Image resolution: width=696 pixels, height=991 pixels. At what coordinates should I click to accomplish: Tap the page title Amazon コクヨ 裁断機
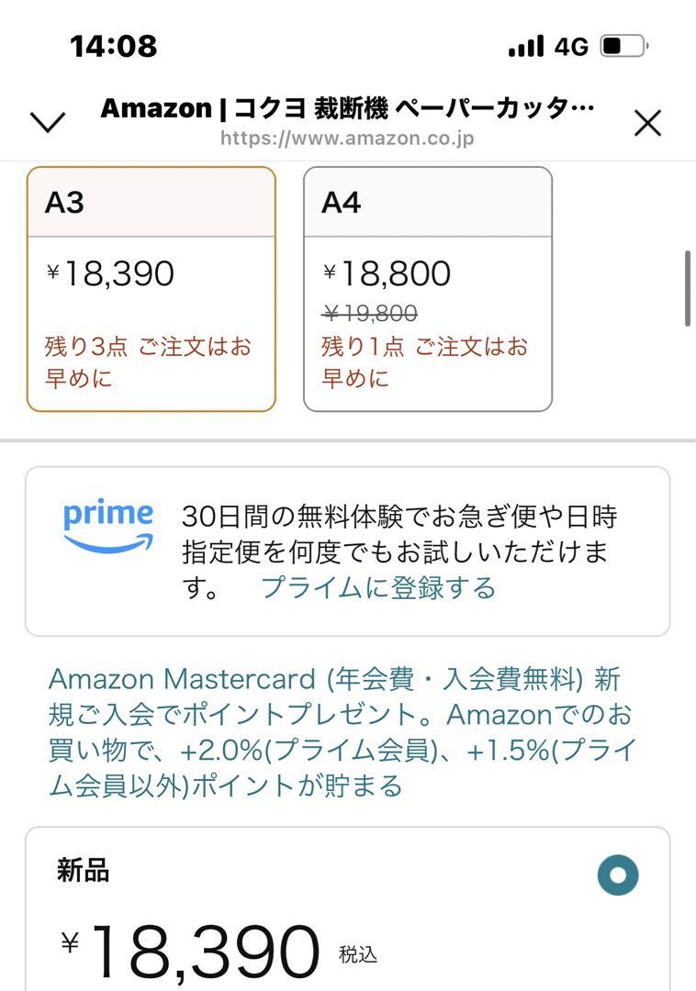point(347,108)
